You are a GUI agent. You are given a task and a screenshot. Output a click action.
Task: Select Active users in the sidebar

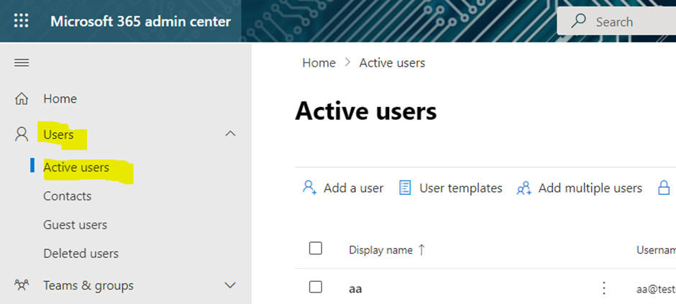[x=76, y=167]
